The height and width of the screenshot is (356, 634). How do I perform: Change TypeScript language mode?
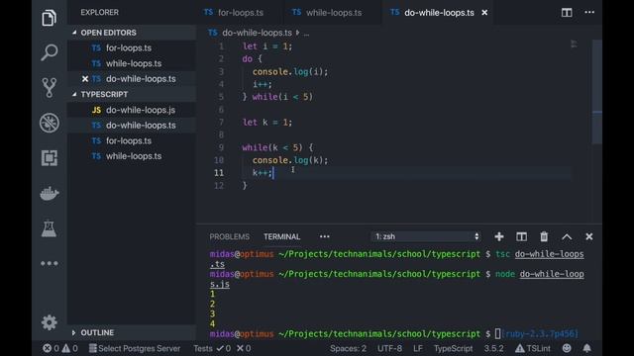click(453, 348)
